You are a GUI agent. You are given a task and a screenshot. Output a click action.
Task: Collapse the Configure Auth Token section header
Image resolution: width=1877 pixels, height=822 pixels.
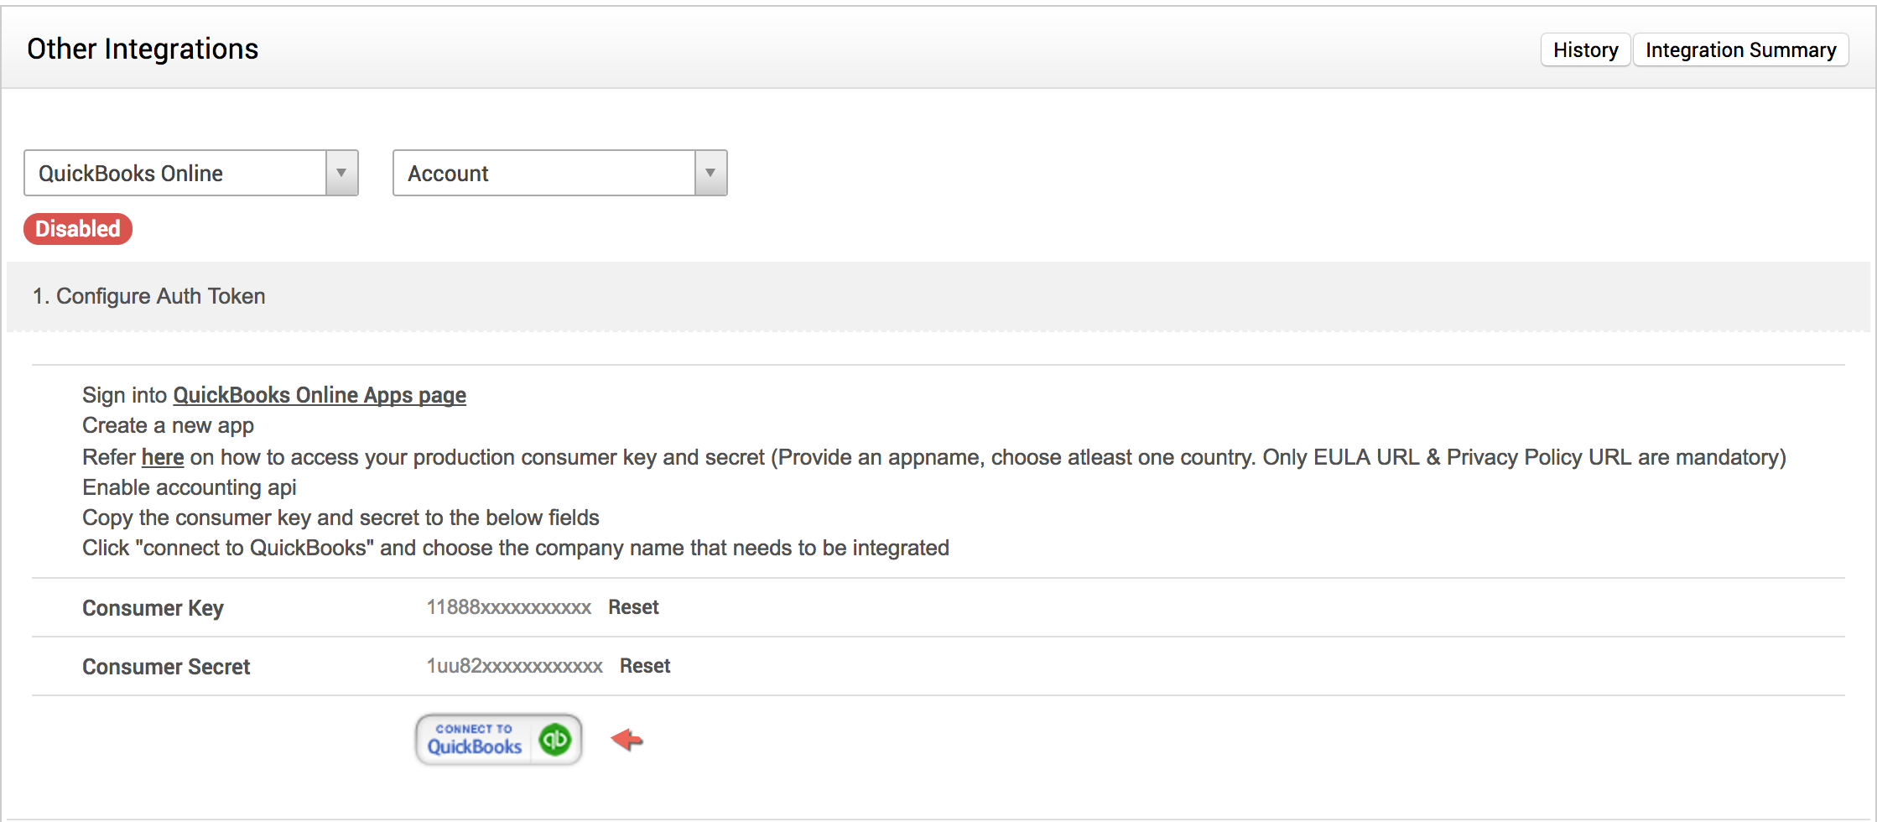pyautogui.click(x=149, y=296)
